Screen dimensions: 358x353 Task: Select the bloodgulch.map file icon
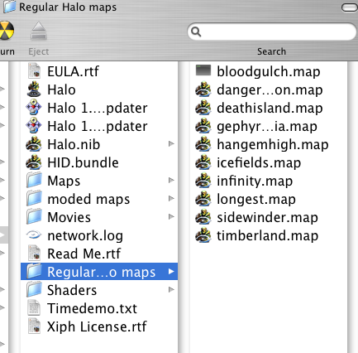click(x=203, y=70)
